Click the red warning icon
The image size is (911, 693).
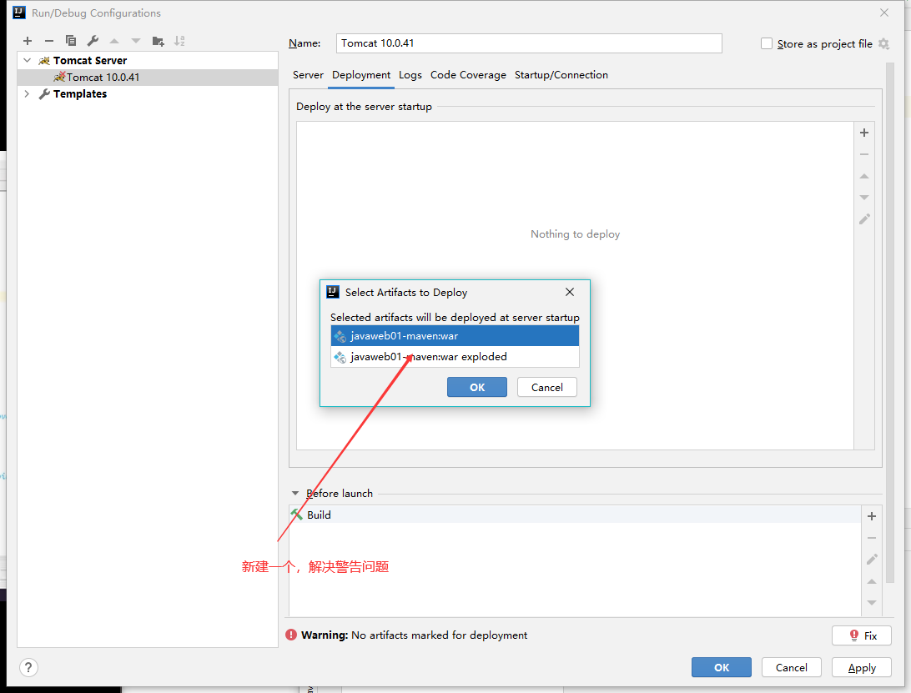[x=291, y=635]
